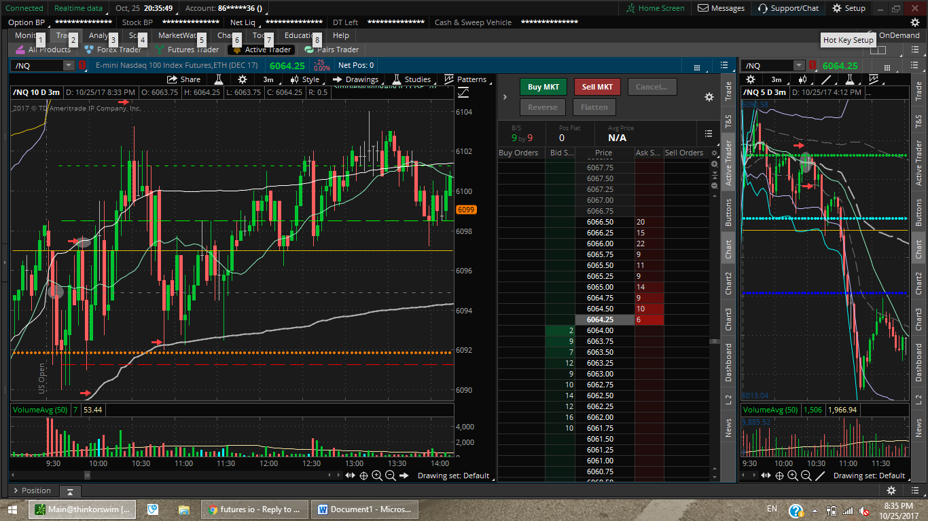Zoom in the price ladder
Viewport: 928px width, 521px height.
pos(714,164)
